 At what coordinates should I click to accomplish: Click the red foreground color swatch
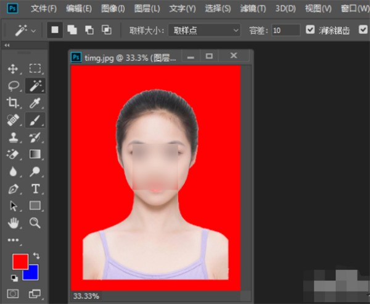(x=19, y=261)
